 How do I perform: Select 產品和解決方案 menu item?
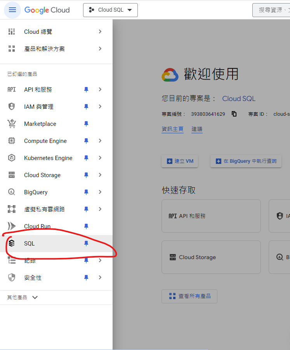click(44, 49)
